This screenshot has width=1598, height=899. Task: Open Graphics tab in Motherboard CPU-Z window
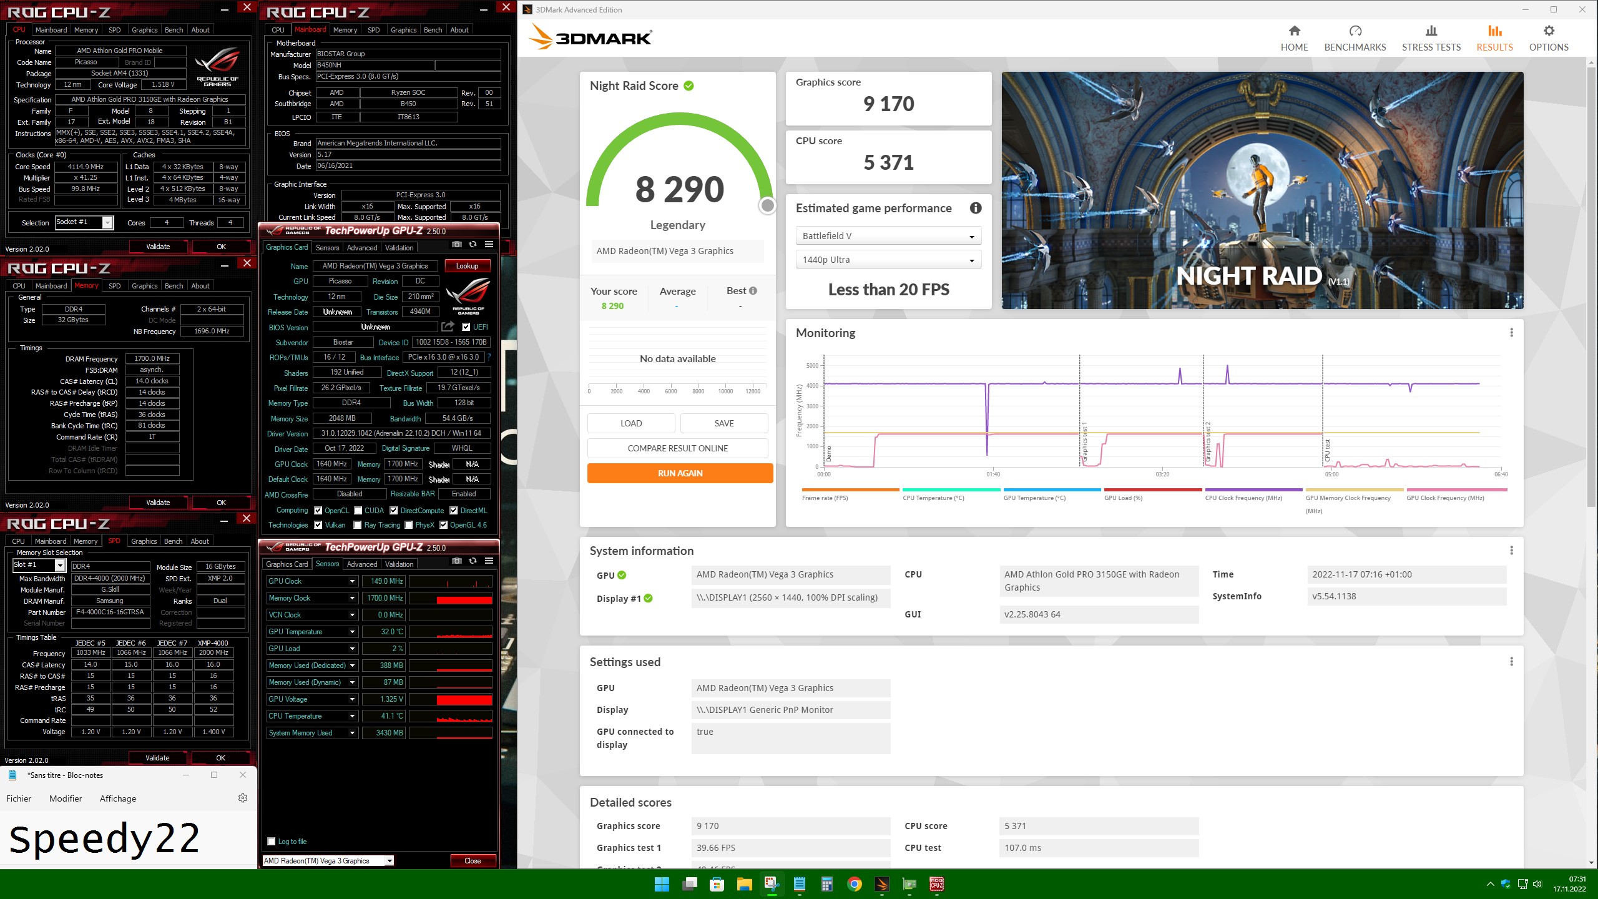[404, 30]
